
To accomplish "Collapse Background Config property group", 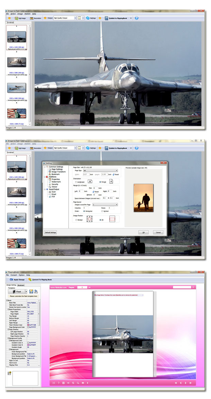I will pyautogui.click(x=8, y=338).
